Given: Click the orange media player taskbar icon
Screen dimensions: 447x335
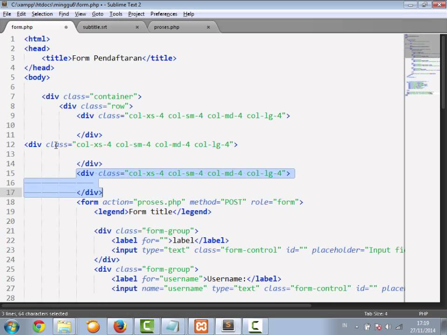Looking at the screenshot, I should pyautogui.click(x=93, y=327).
